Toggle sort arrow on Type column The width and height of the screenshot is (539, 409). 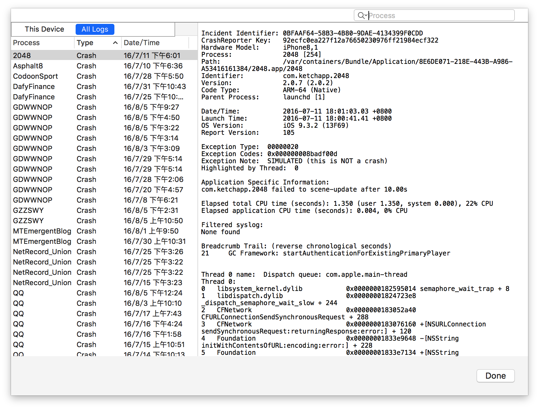[x=115, y=43]
